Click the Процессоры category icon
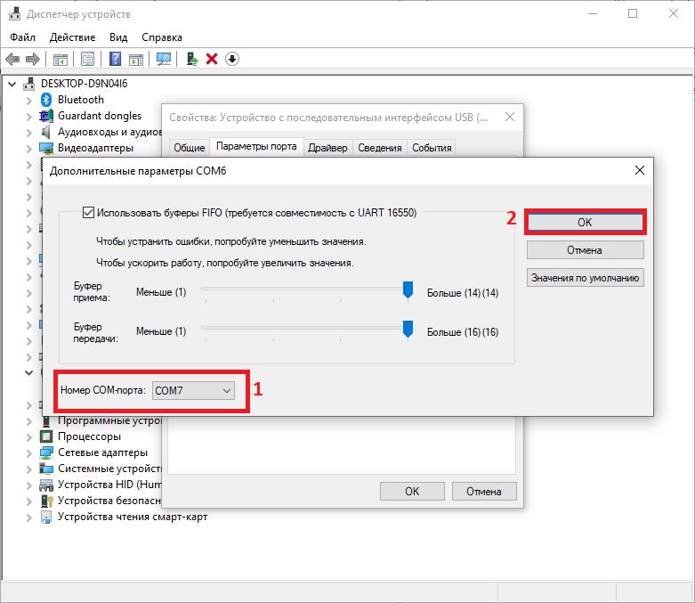The image size is (695, 603). [46, 436]
